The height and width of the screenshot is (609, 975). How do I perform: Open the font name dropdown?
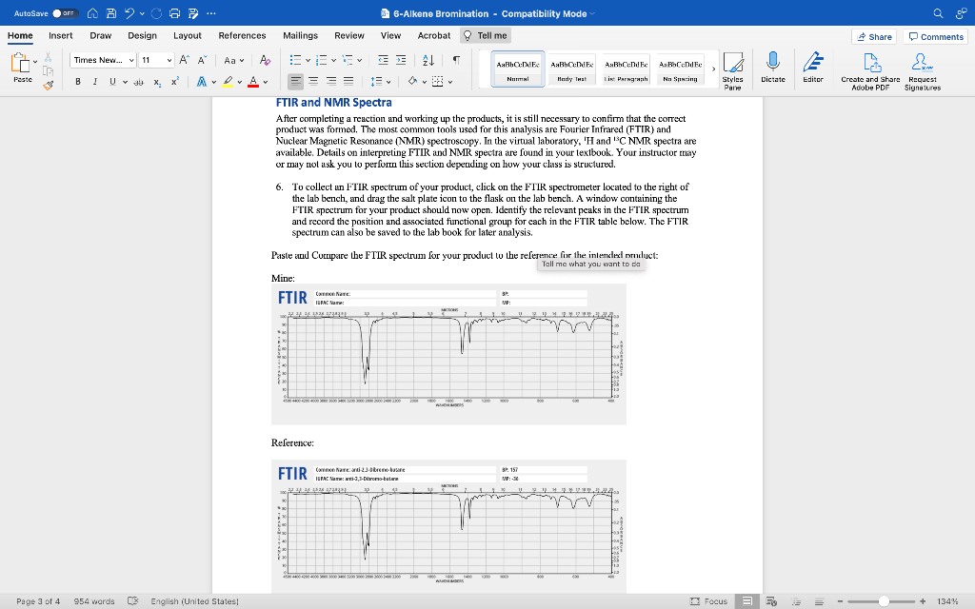click(131, 60)
